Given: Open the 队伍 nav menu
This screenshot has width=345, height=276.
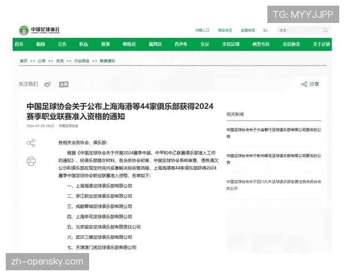Looking at the screenshot, I should click(x=84, y=44).
